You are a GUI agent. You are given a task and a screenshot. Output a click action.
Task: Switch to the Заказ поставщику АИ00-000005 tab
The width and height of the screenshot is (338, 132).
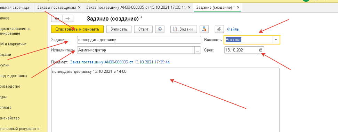[136, 7]
